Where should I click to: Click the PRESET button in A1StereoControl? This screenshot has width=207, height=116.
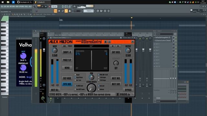[70, 46]
